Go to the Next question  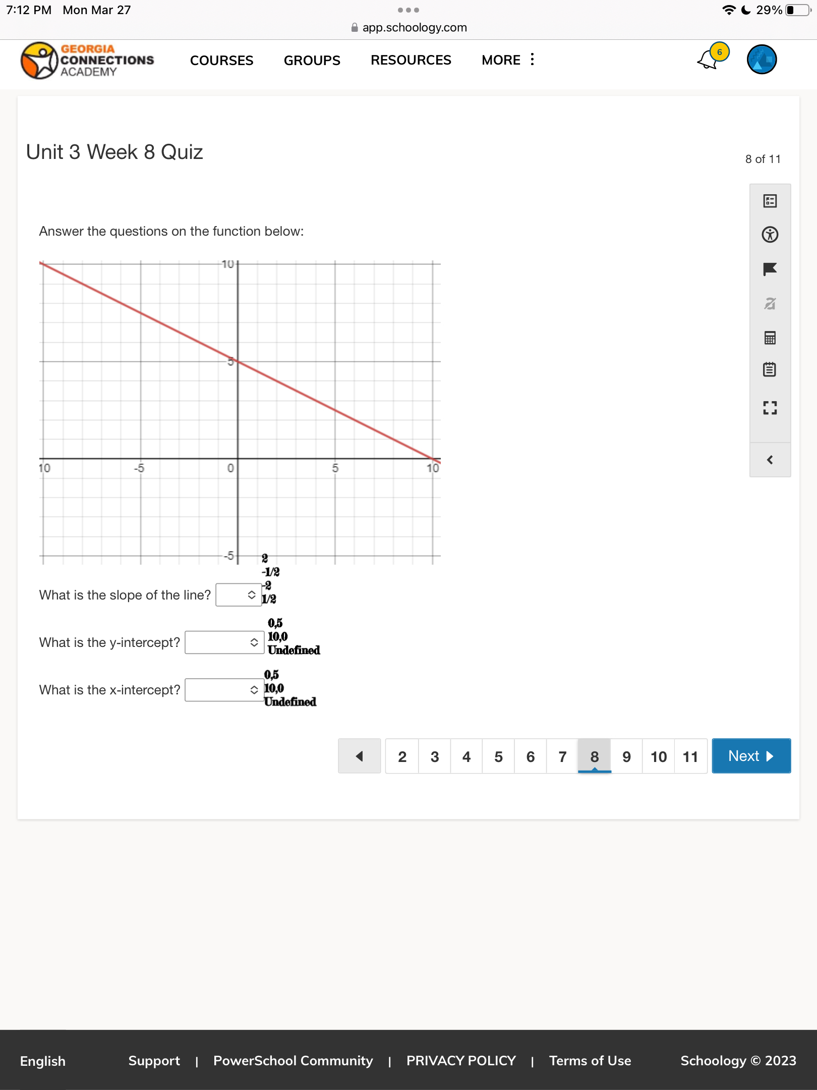(x=751, y=756)
